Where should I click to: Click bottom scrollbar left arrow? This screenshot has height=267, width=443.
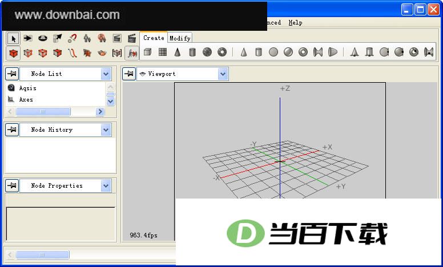(x=10, y=255)
